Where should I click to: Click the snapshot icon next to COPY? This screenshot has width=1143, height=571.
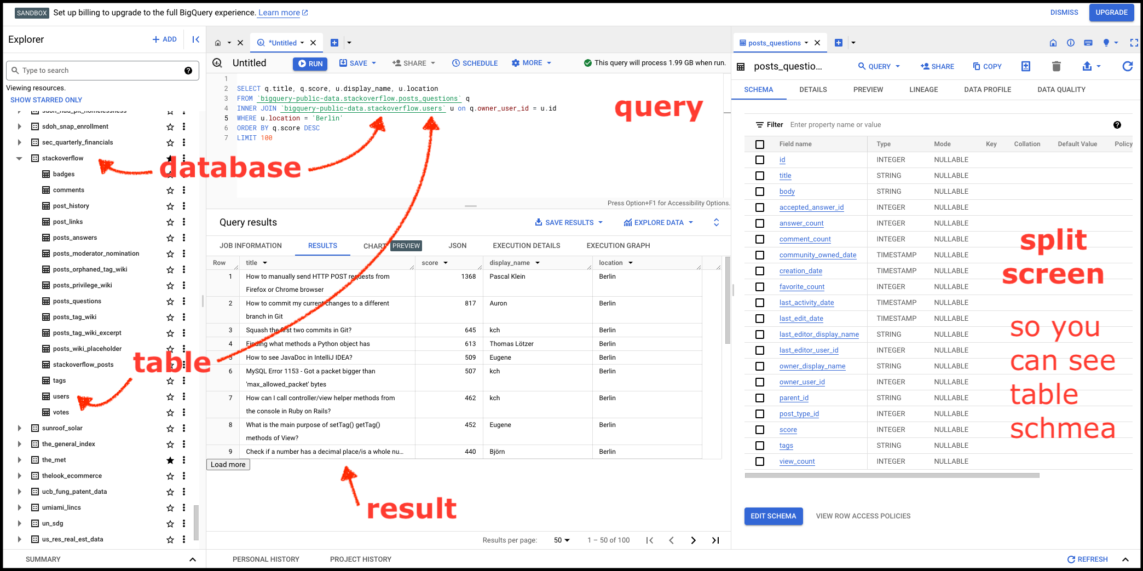click(1026, 67)
